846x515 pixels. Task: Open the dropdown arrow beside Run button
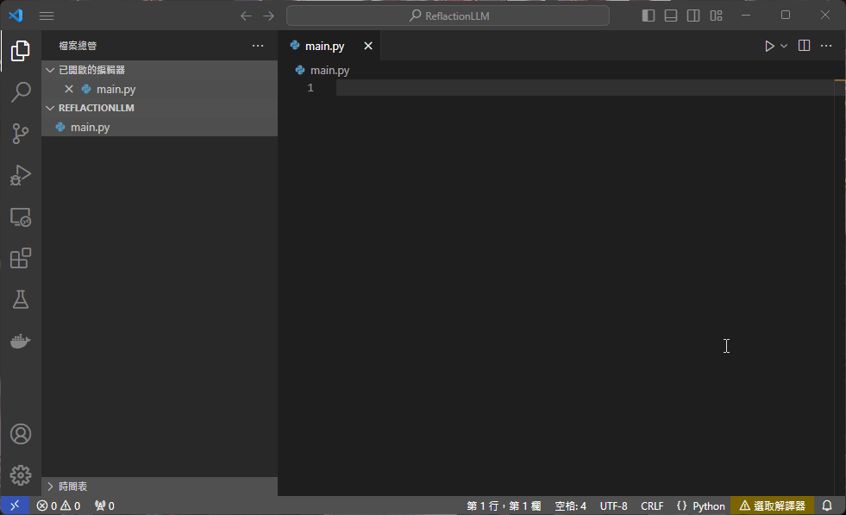(x=784, y=46)
